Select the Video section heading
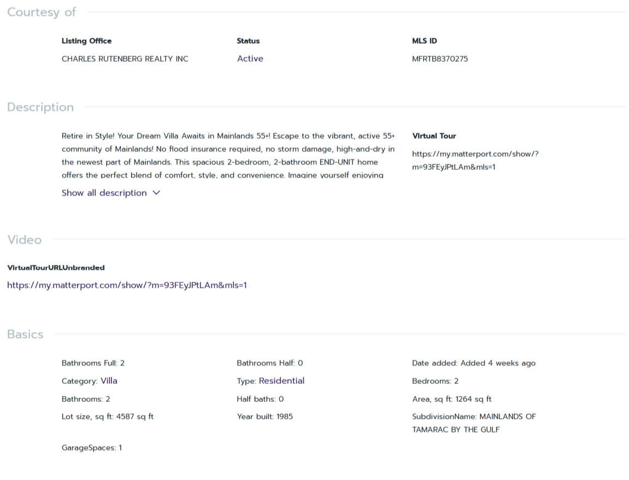 point(24,240)
